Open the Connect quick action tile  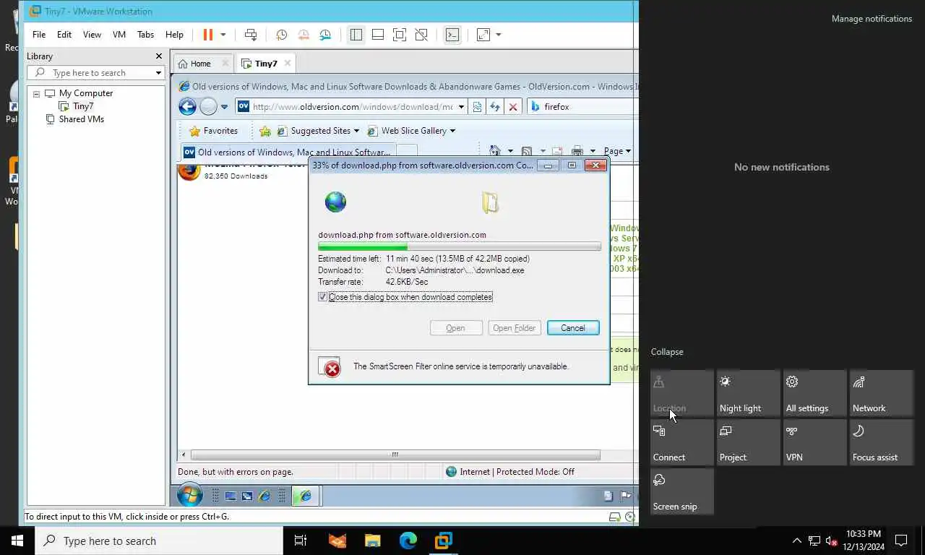[x=682, y=442]
